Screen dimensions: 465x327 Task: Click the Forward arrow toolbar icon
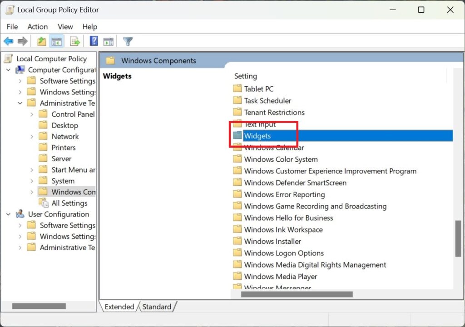pos(23,41)
